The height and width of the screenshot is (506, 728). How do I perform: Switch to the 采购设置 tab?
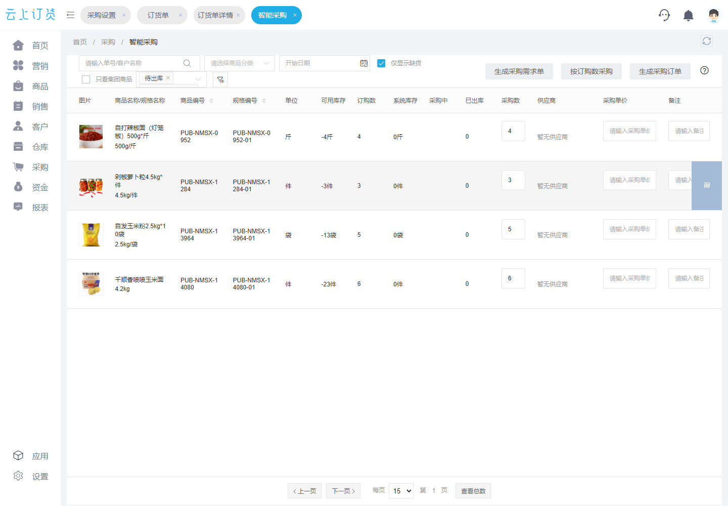pyautogui.click(x=102, y=15)
